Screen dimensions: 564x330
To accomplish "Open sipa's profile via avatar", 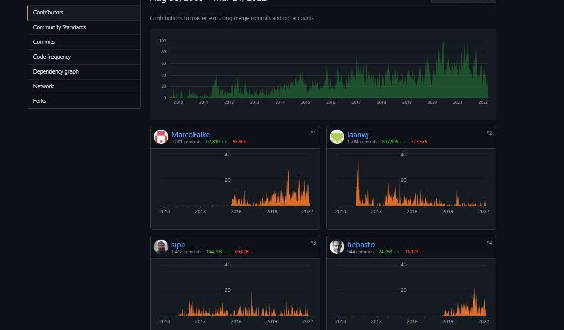I will pos(161,247).
